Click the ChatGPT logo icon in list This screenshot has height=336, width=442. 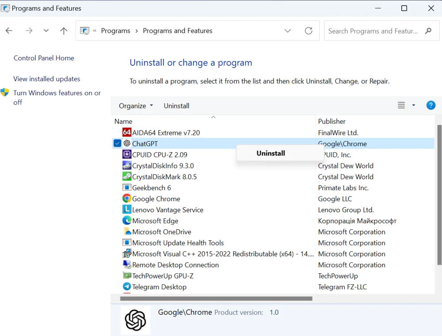coord(127,143)
